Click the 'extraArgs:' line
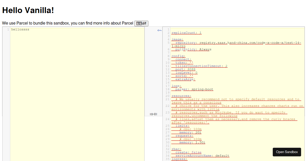 185,79
